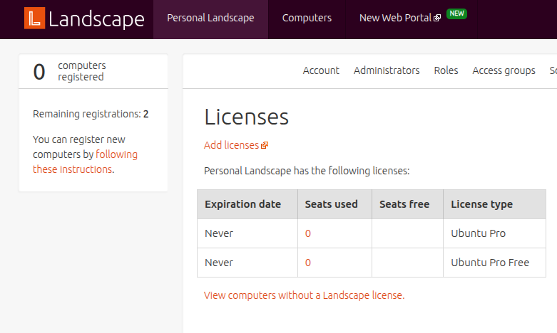This screenshot has height=333, width=557.
Task: Click the green NEW badge
Action: [456, 14]
